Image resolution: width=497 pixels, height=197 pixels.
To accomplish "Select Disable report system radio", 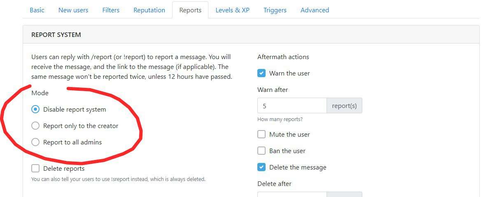I will [x=35, y=110].
